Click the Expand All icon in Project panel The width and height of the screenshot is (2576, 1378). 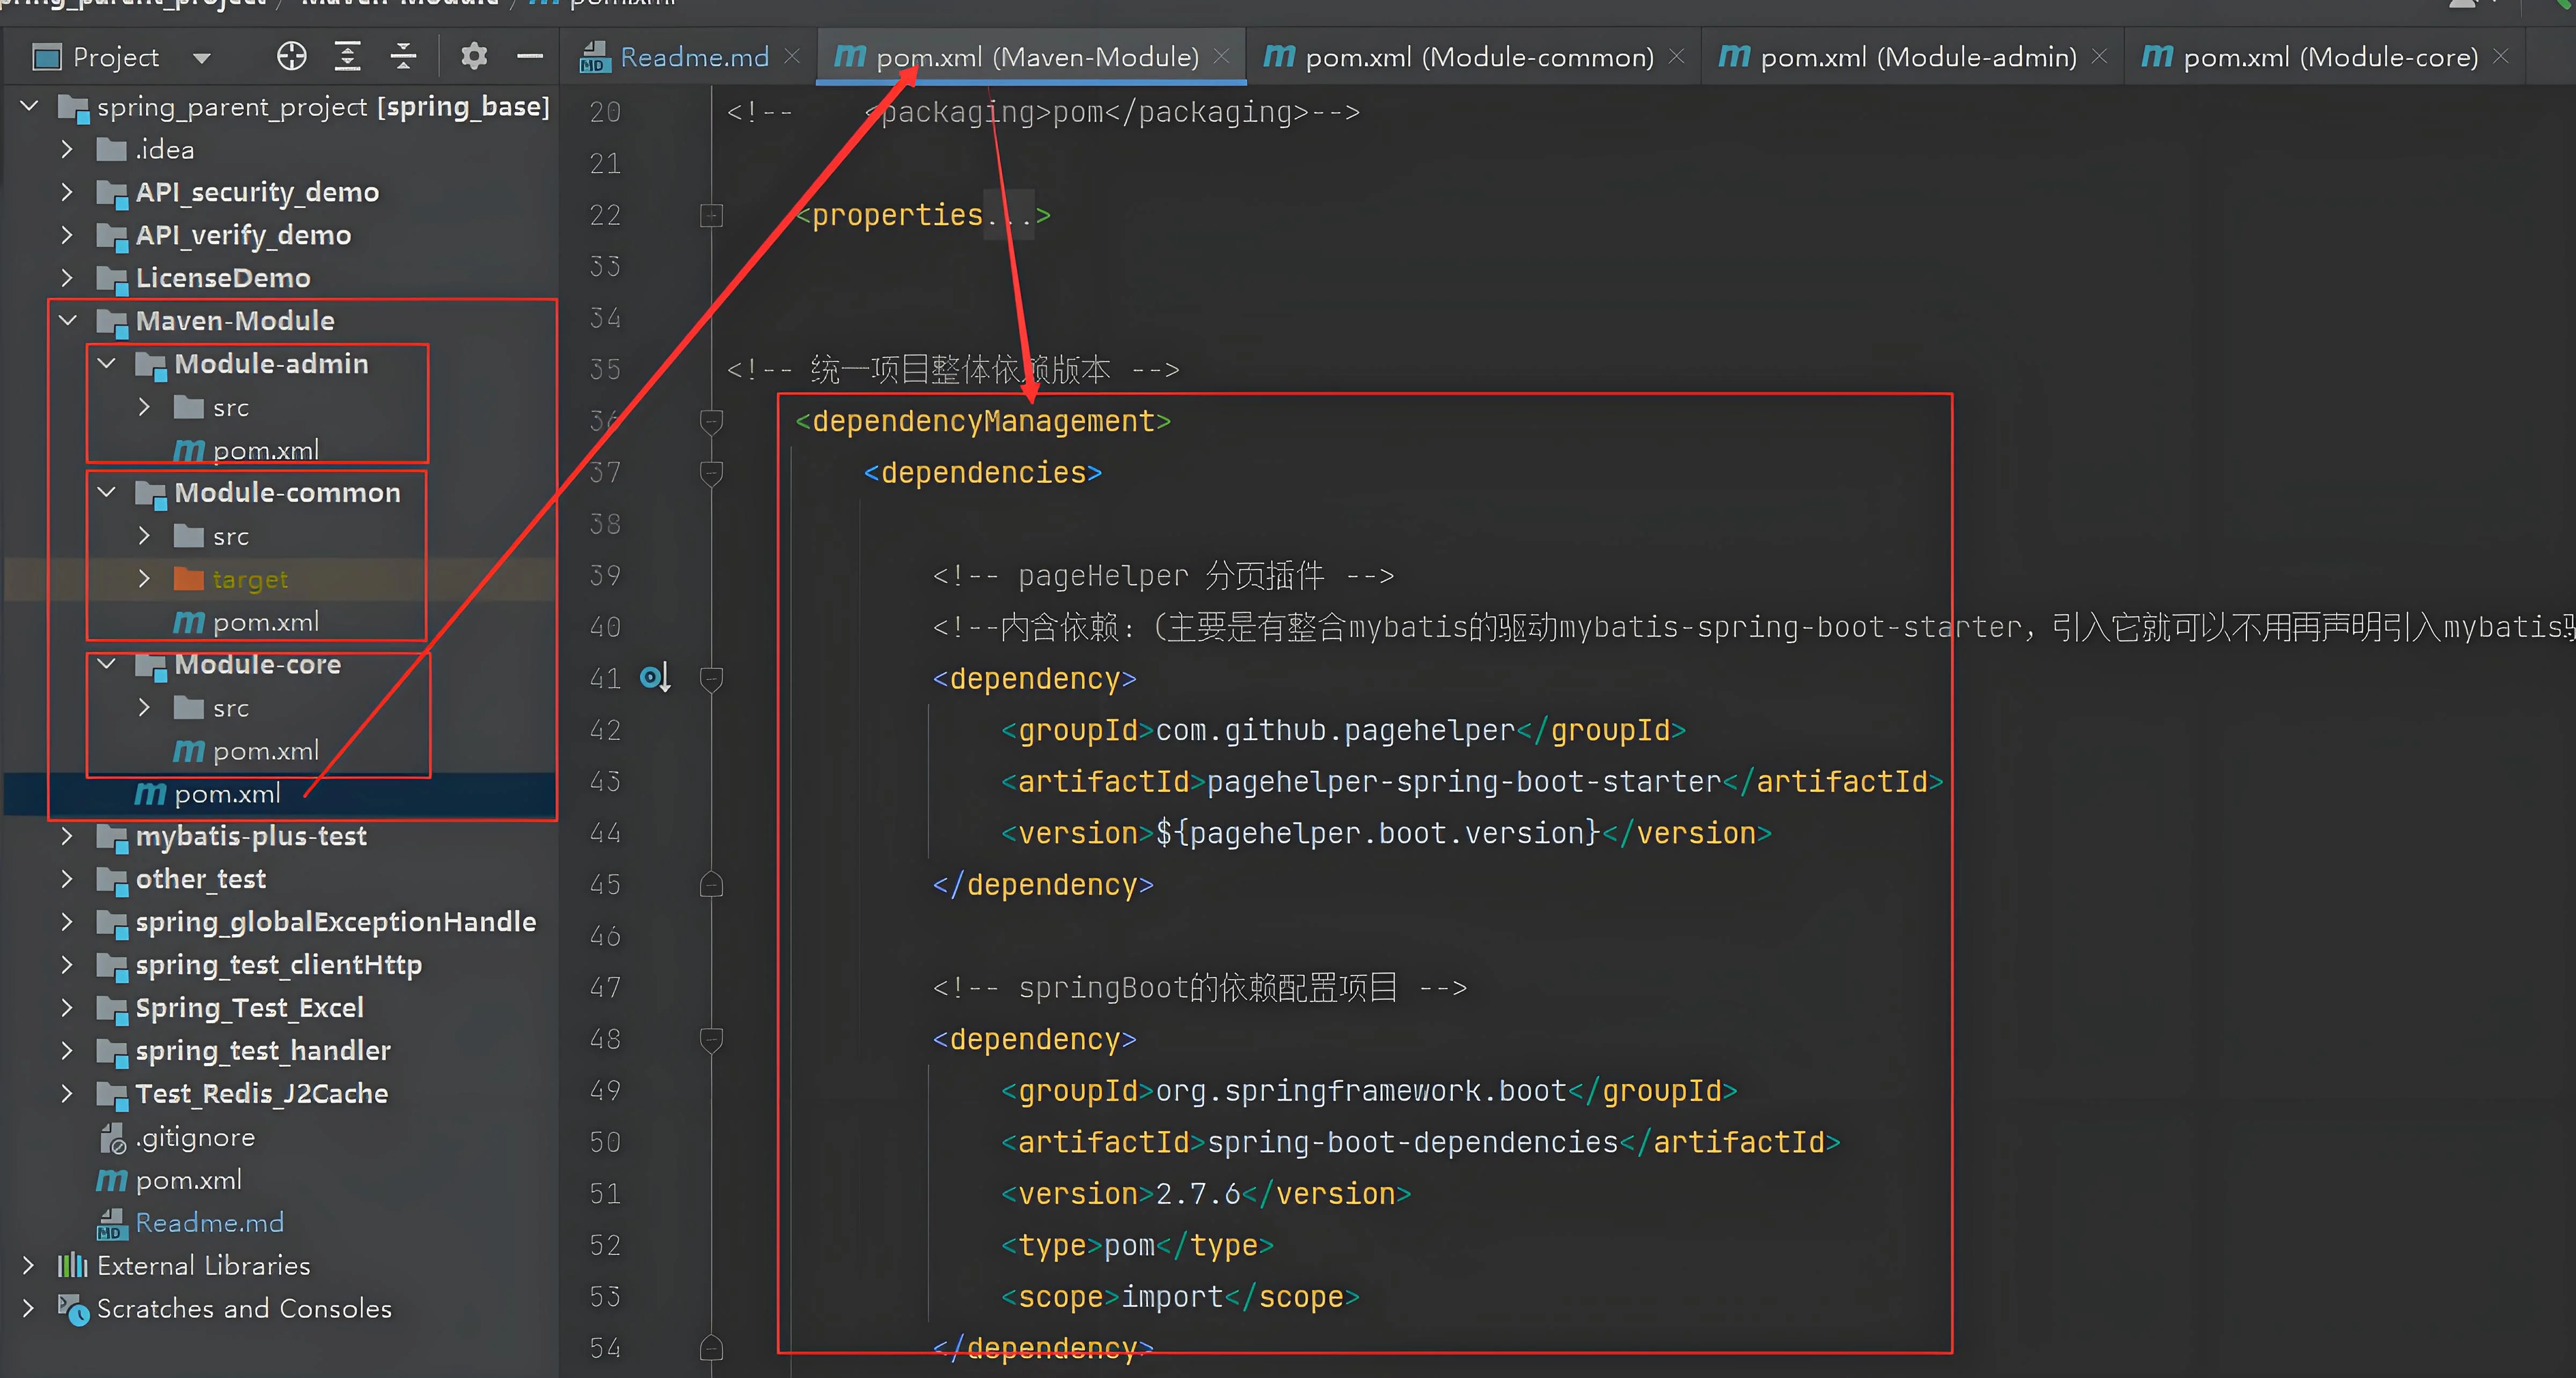pos(347,56)
